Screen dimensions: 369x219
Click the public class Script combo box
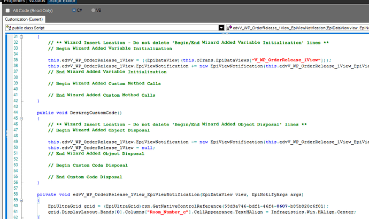(114, 28)
